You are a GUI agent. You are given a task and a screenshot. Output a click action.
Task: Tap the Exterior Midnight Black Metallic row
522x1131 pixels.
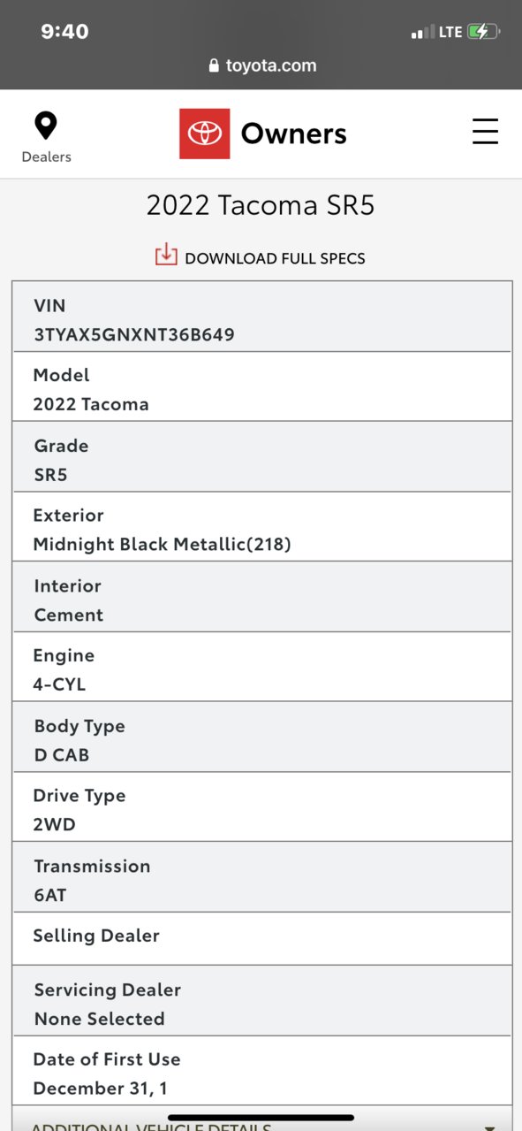[x=261, y=526]
